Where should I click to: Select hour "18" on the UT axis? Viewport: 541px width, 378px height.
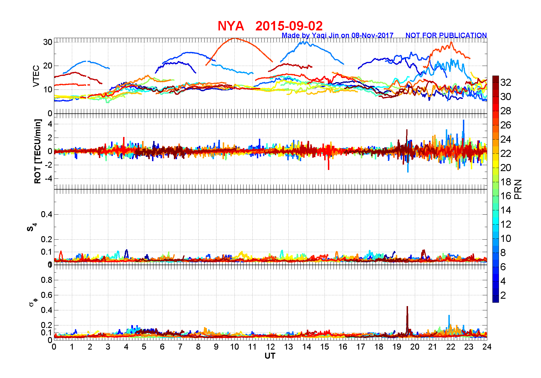[379, 347]
